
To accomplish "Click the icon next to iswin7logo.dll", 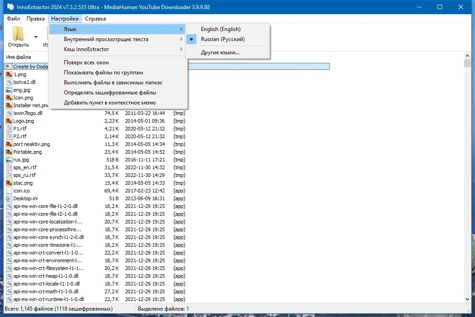I will (x=10, y=113).
